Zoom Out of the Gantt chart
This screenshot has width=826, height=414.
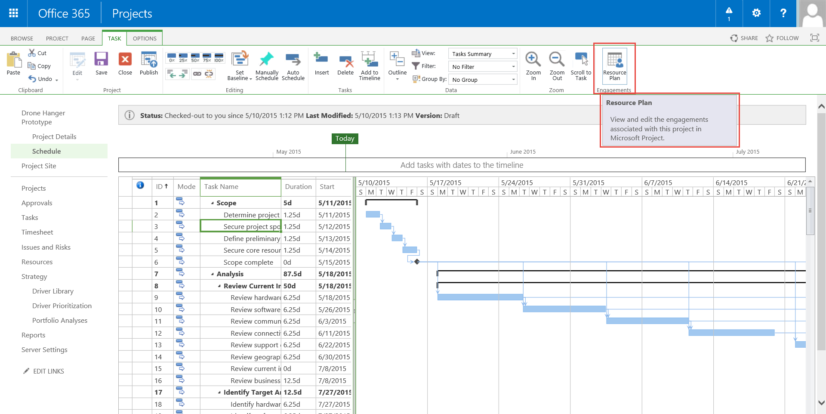(557, 66)
